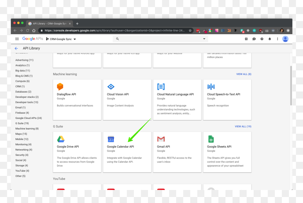Filter by Networking (4) category
Image resolution: width=303 pixels, height=203 pixels.
point(24,150)
